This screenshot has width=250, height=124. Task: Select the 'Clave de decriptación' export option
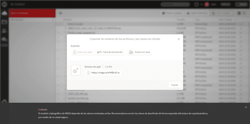pos(110,52)
